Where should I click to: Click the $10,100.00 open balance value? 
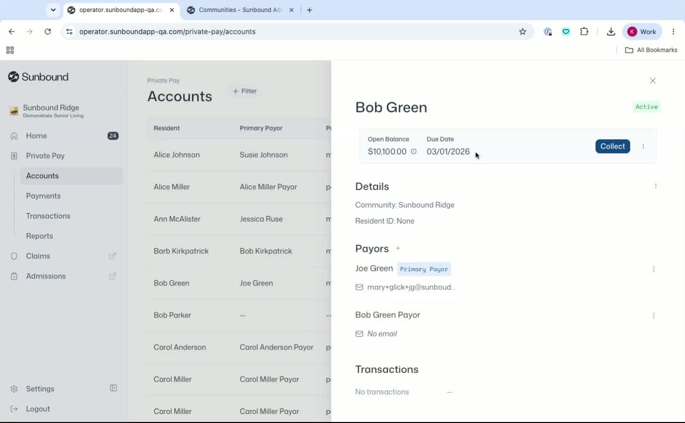pos(387,152)
